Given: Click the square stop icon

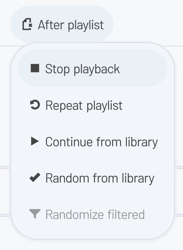Looking at the screenshot, I should (x=35, y=68).
